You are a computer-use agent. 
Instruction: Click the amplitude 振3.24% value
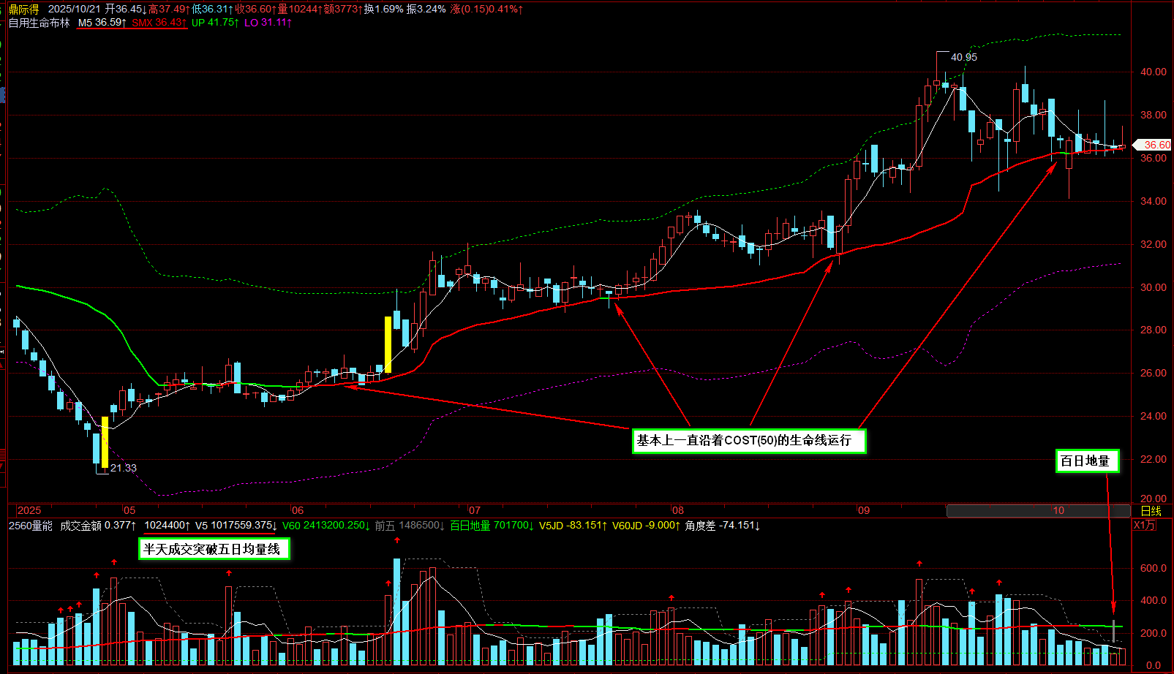pyautogui.click(x=426, y=9)
